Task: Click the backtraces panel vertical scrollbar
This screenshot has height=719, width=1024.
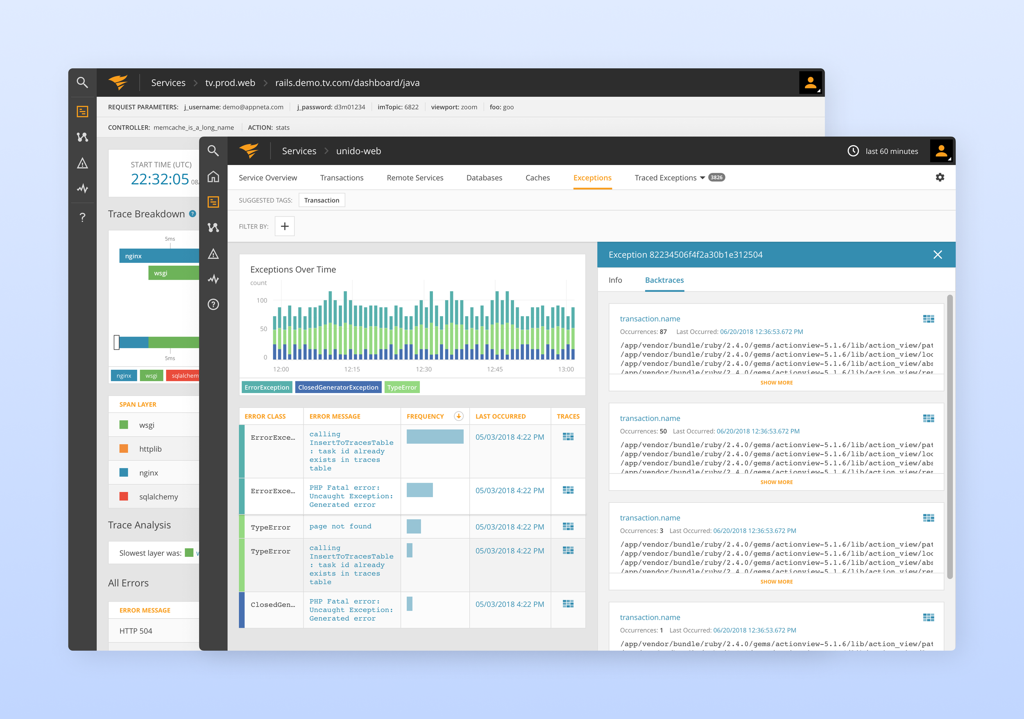Action: coord(949,437)
